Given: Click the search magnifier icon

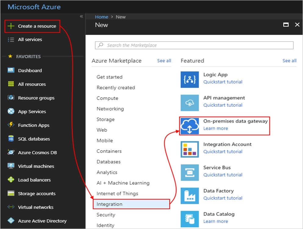Looking at the screenshot, I should 101,45.
